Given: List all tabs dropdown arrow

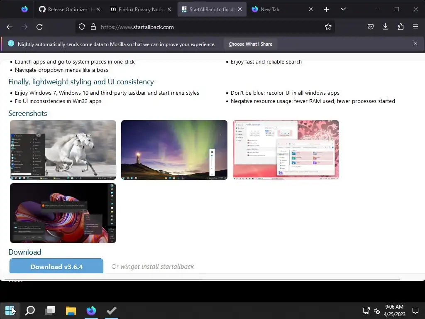Looking at the screenshot, I should 343,9.
